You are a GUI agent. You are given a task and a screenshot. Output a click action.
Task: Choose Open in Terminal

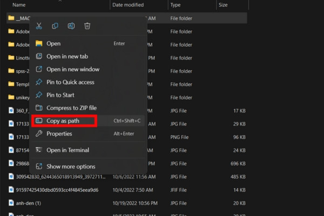(88, 150)
